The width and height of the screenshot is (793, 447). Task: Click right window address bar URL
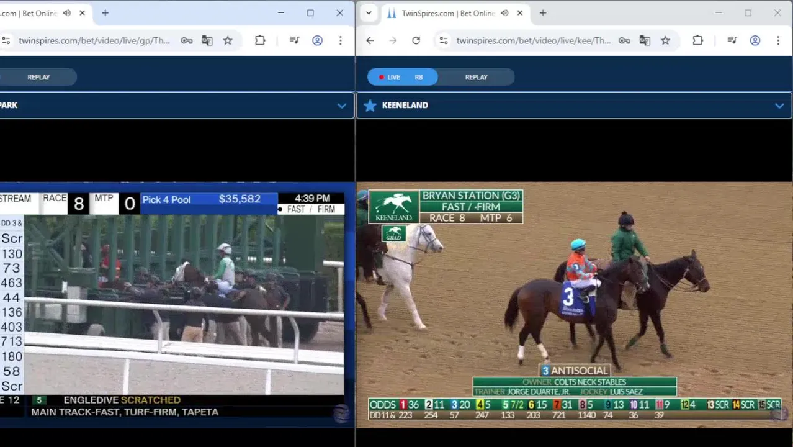pyautogui.click(x=534, y=40)
